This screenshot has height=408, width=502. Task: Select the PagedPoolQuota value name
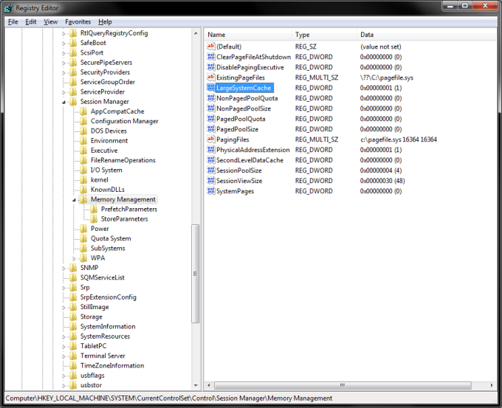pos(241,119)
